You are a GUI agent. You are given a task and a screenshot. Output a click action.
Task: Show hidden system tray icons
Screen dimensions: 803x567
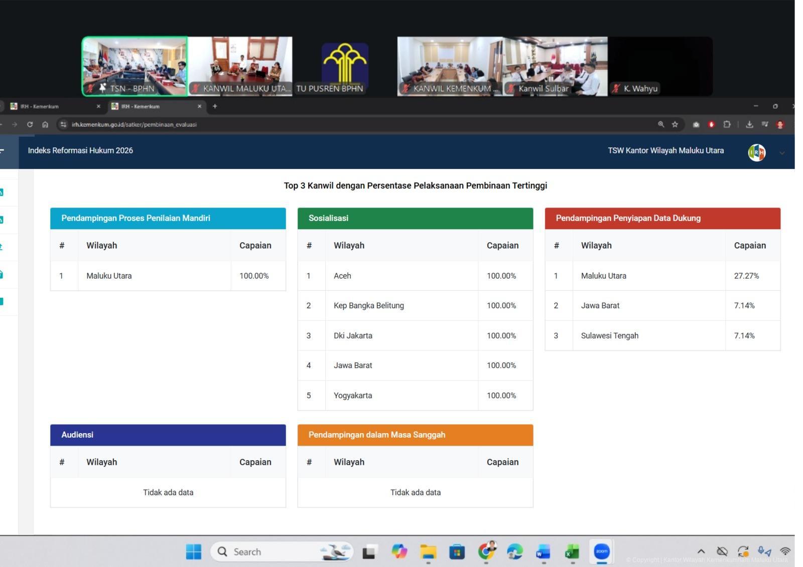[x=701, y=551]
